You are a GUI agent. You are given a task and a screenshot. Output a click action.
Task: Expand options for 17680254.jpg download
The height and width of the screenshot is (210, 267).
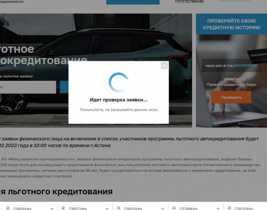163,208
